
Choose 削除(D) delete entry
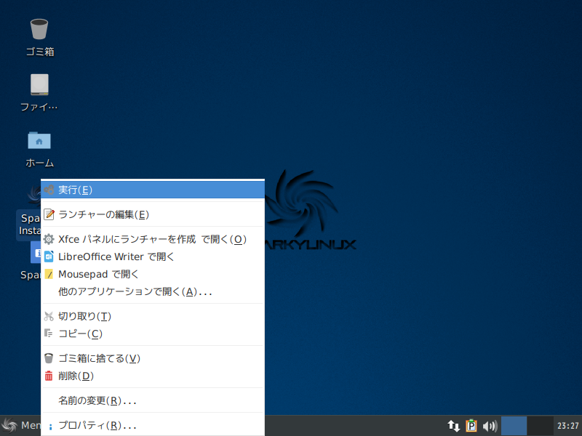point(153,376)
